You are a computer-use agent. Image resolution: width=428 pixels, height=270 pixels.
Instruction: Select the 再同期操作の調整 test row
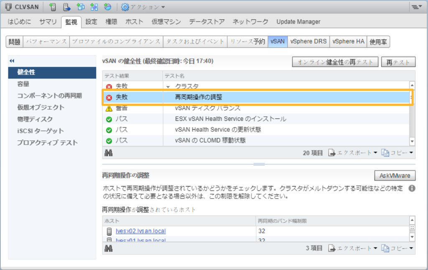coord(257,97)
